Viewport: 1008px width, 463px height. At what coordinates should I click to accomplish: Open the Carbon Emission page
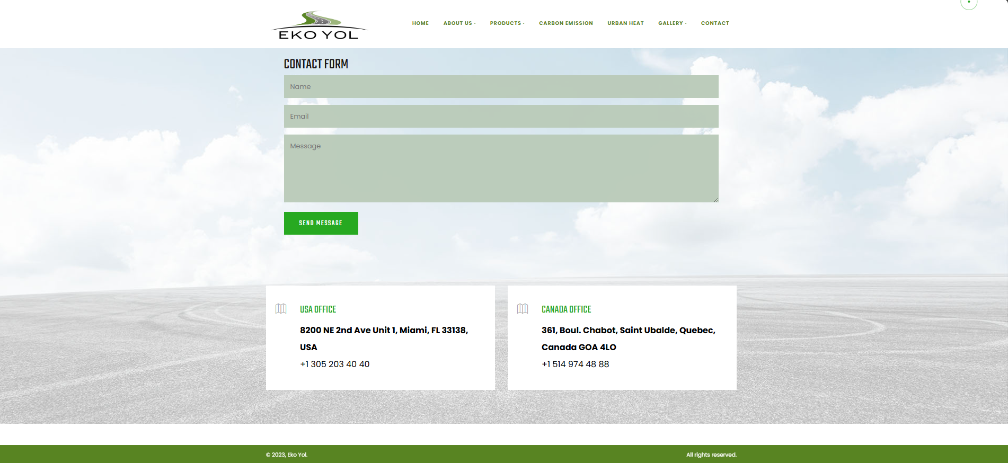pos(565,23)
